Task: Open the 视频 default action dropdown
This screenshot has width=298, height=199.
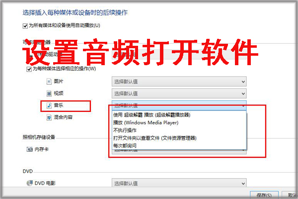Action: pos(179,94)
